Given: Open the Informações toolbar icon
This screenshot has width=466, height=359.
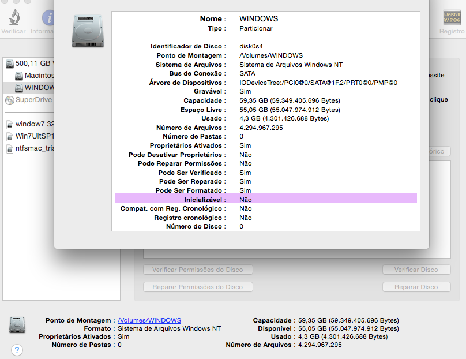Looking at the screenshot, I should pyautogui.click(x=48, y=17).
